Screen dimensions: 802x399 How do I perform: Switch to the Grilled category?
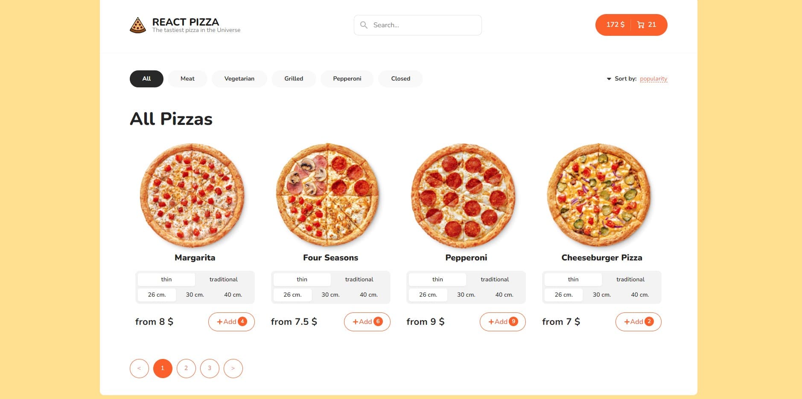coord(294,79)
